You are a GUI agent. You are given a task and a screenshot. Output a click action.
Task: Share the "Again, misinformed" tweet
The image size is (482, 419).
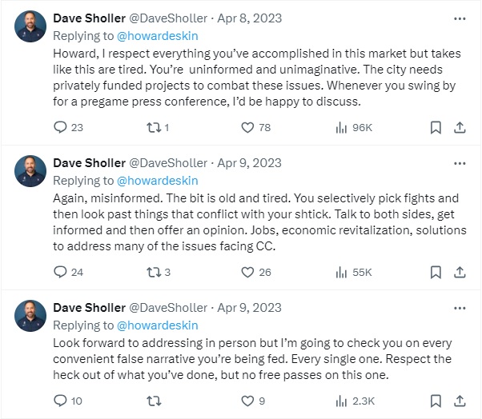point(460,272)
